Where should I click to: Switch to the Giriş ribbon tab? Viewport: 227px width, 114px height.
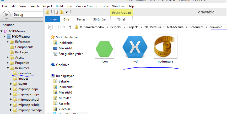(x=67, y=19)
